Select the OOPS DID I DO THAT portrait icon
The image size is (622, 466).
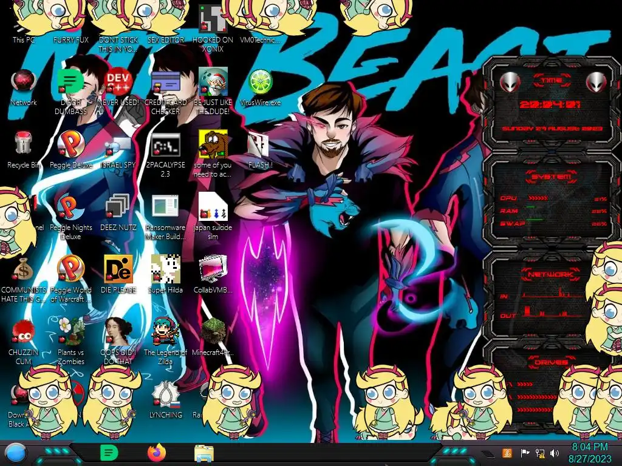118,331
